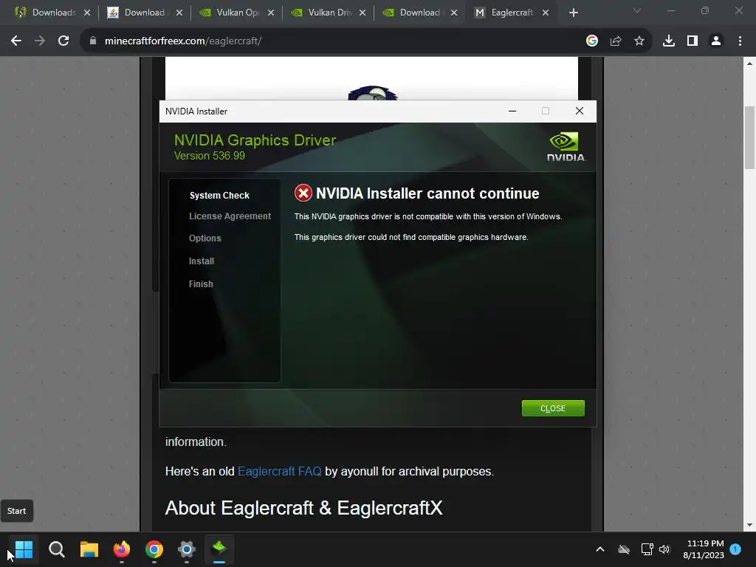The height and width of the screenshot is (567, 756).
Task: Go forward in browser history
Action: tap(40, 41)
